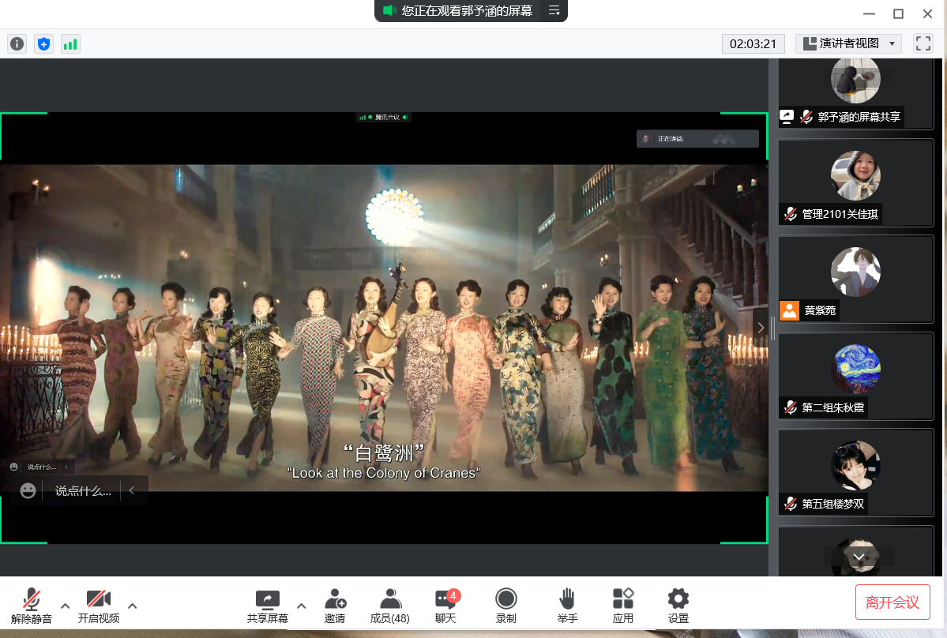Expand audio options arrow beside 解除静音
The height and width of the screenshot is (638, 947).
tap(66, 606)
